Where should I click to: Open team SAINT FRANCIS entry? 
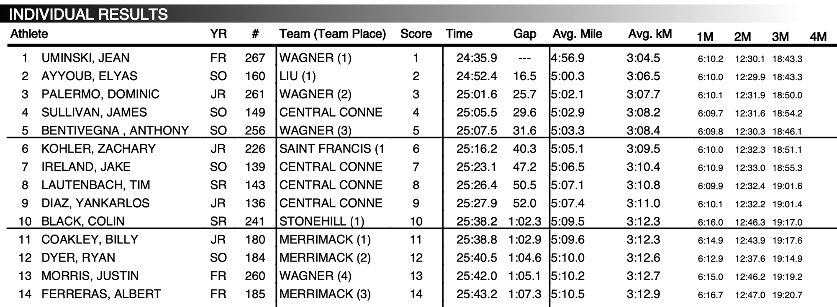coord(332,149)
